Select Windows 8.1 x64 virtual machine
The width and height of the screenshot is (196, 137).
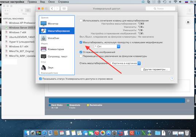[19, 46]
